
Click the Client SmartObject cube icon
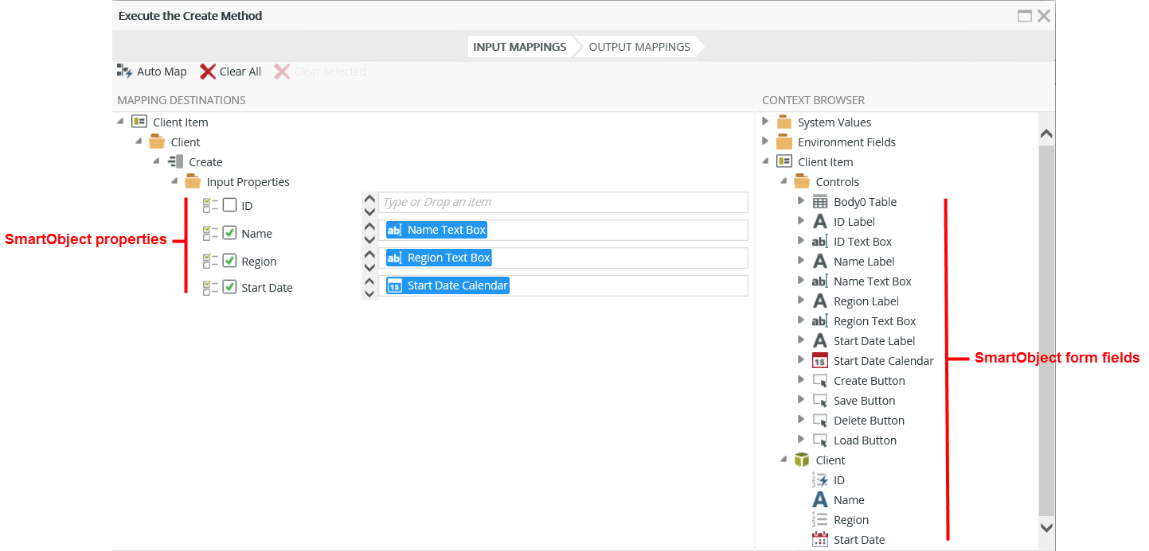coord(802,460)
